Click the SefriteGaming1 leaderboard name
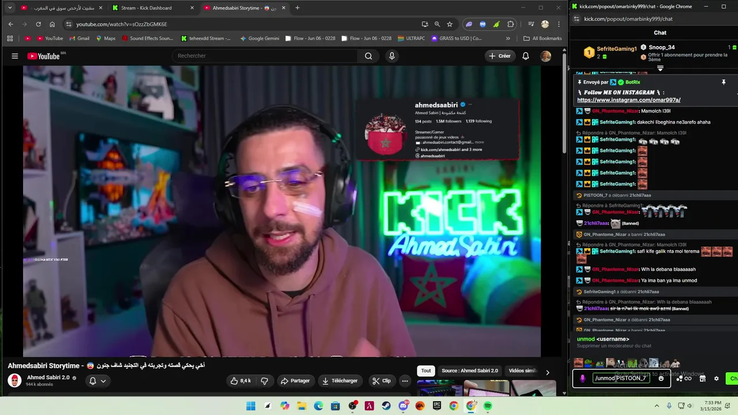738x415 pixels. (x=616, y=49)
